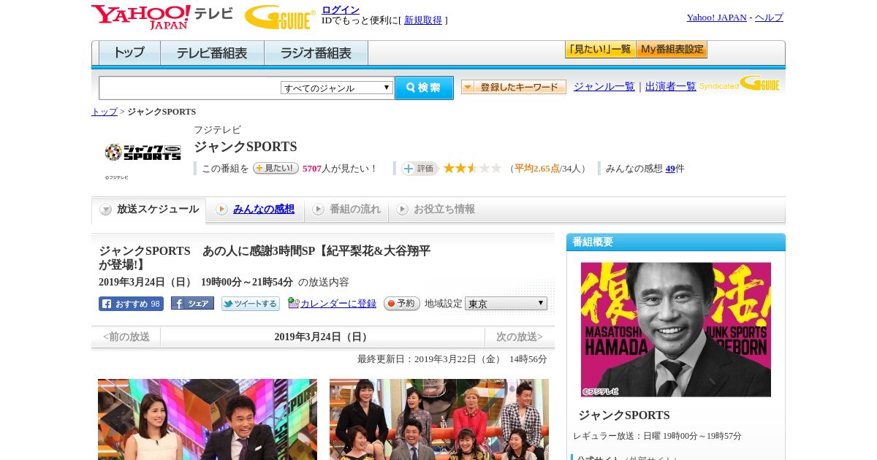Viewport: 877px width, 460px height.
Task: Go to the トップ navigation tab
Action: (x=129, y=53)
